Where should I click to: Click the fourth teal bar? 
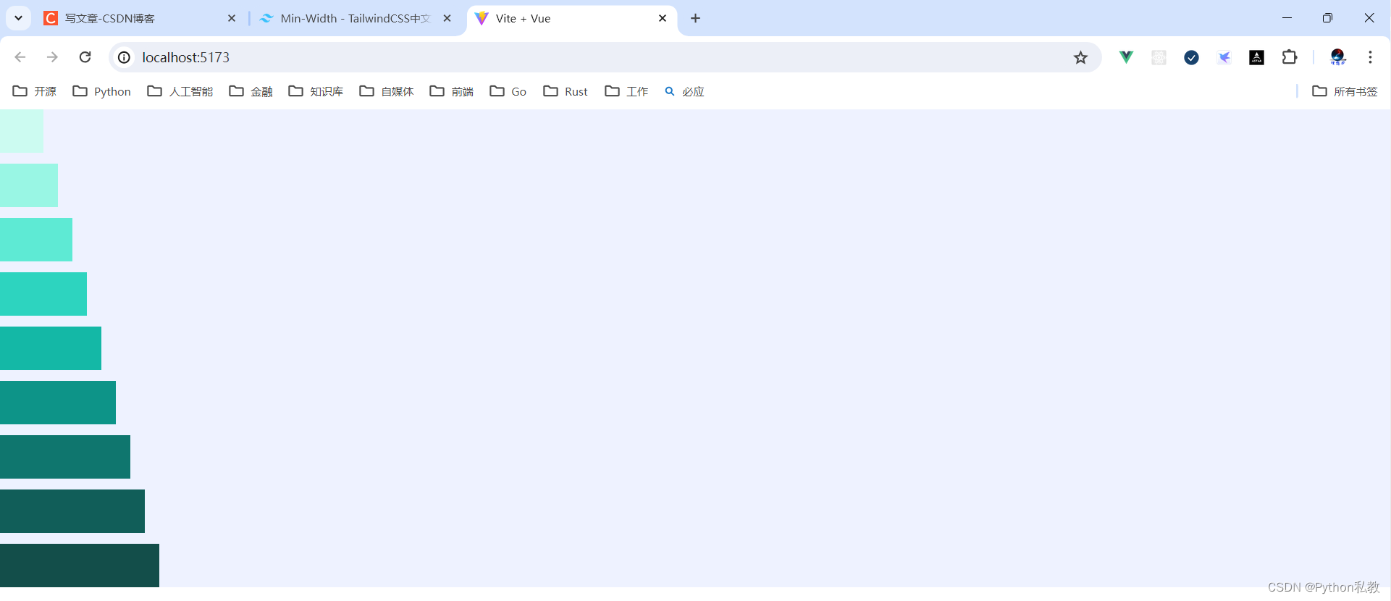(x=43, y=294)
